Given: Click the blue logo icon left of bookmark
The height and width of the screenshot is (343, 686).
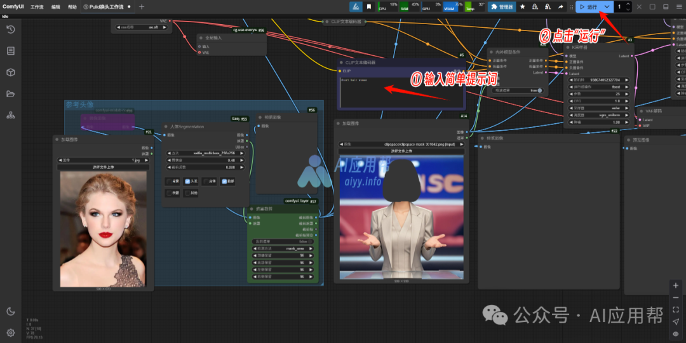Looking at the screenshot, I should pyautogui.click(x=356, y=6).
